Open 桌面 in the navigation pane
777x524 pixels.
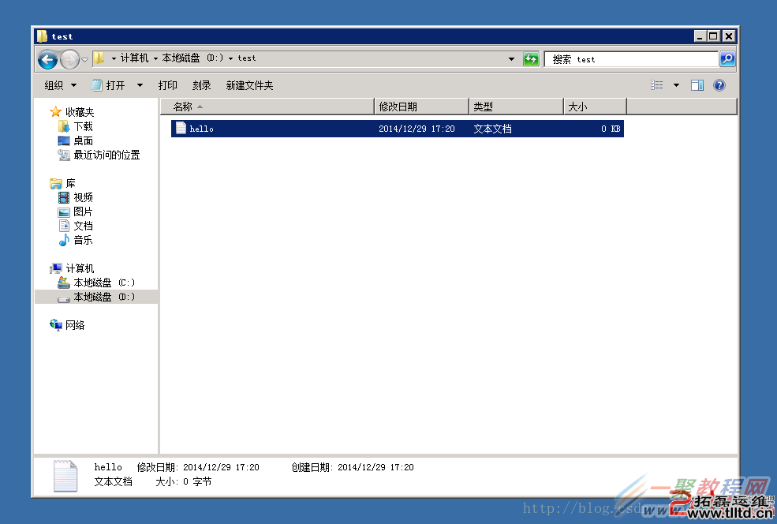83,140
